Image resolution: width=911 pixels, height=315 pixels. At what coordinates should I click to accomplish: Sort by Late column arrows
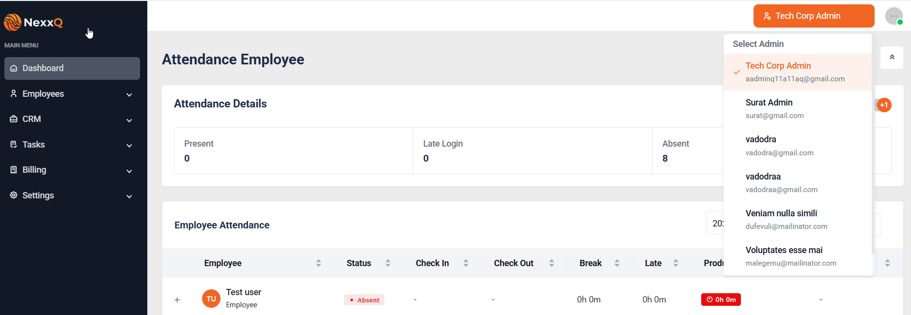[675, 263]
